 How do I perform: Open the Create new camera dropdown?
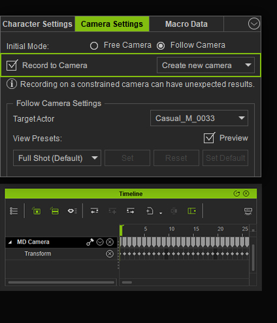coord(206,65)
